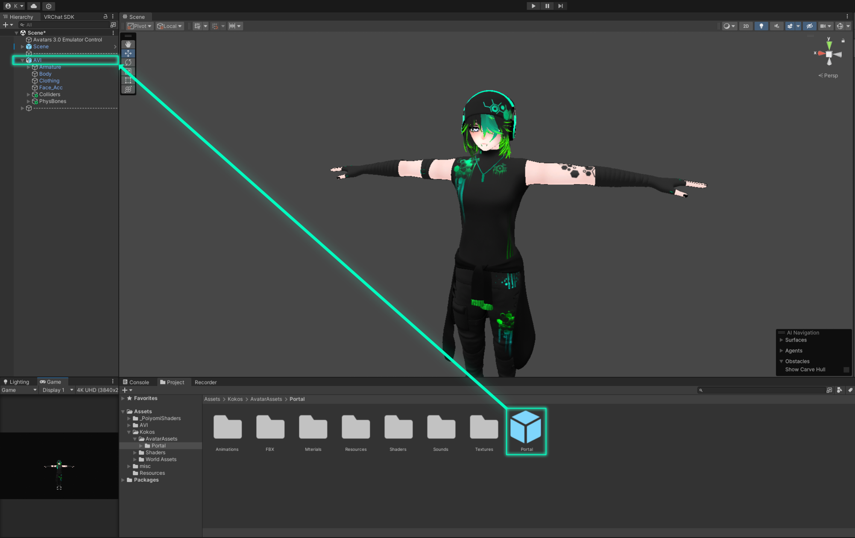Open the Console tab
855x538 pixels.
tap(136, 382)
